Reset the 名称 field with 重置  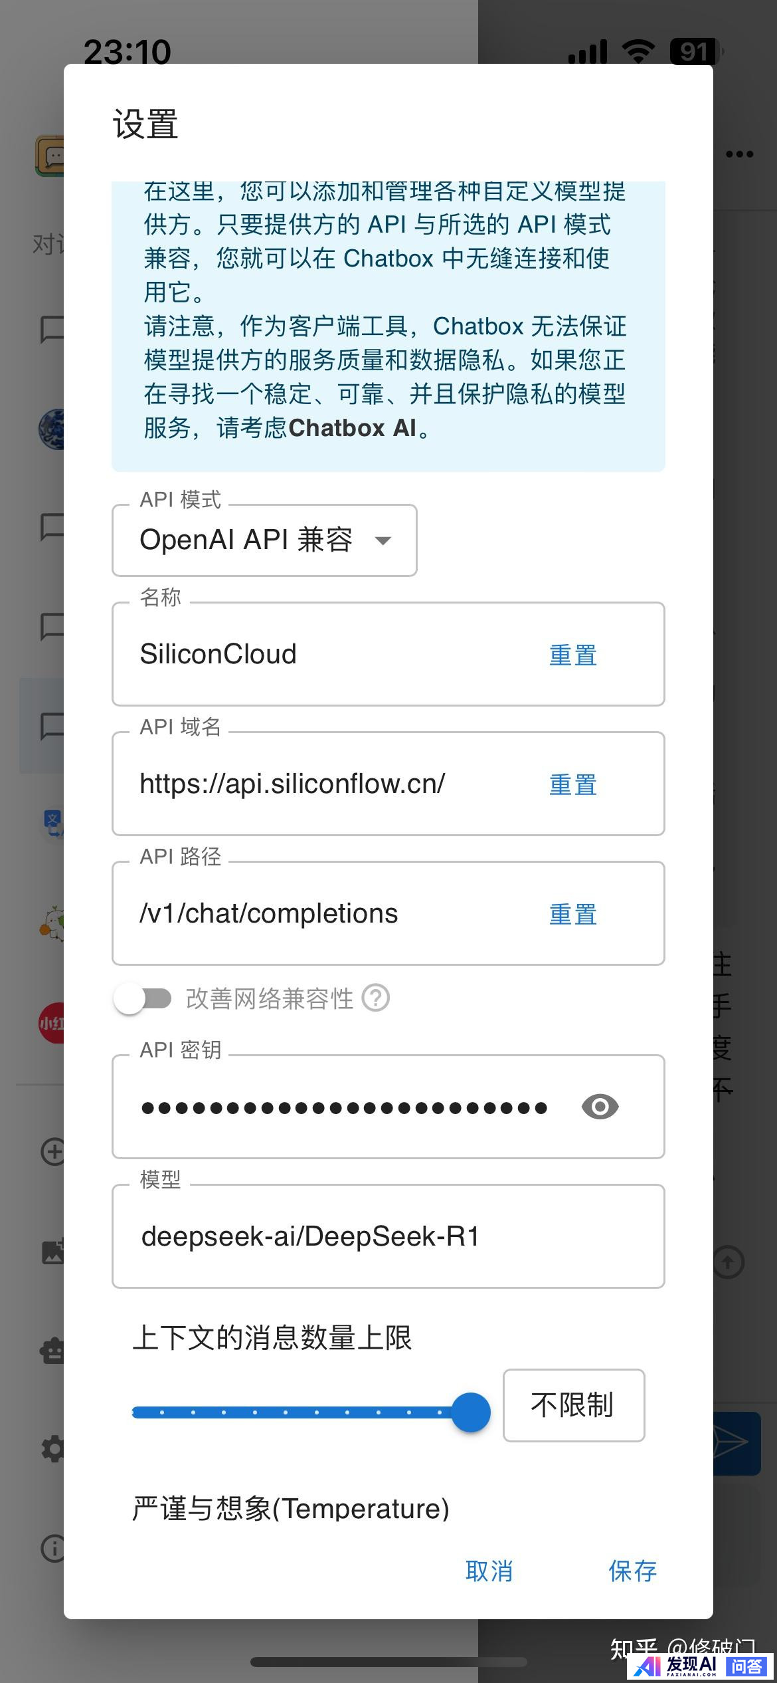572,655
